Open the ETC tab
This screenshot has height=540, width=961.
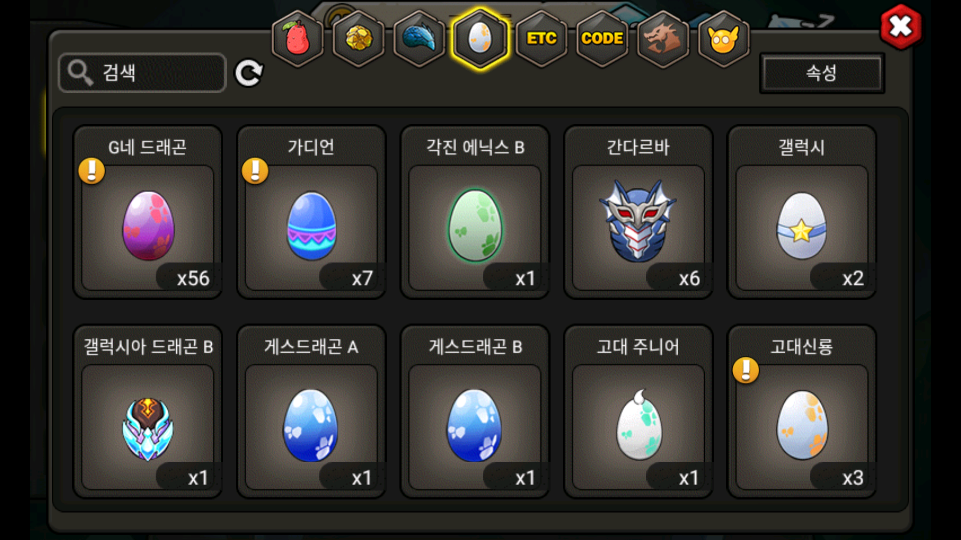point(542,38)
